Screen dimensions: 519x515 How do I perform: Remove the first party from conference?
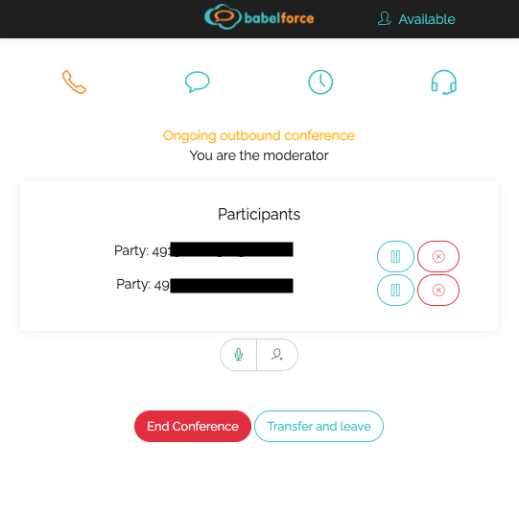[x=438, y=256]
